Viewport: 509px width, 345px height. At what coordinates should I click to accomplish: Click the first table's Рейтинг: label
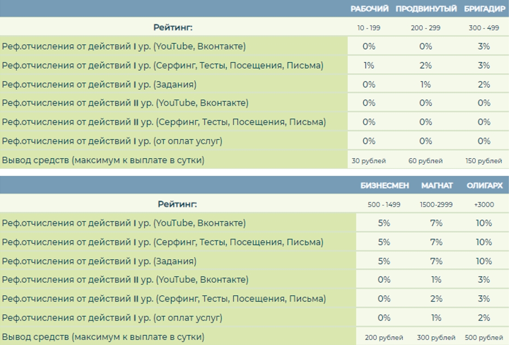[173, 28]
